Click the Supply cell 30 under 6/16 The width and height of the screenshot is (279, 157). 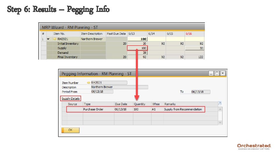coord(194,48)
